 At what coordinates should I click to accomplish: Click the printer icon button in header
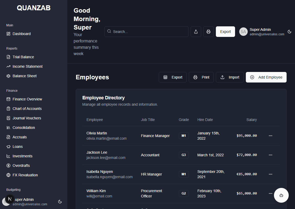pos(208,32)
